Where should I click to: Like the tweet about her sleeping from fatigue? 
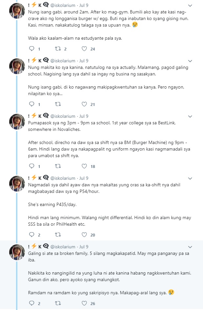(x=84, y=105)
